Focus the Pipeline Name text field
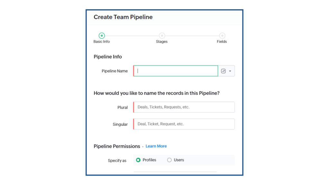This screenshot has height=185, width=329. click(176, 71)
